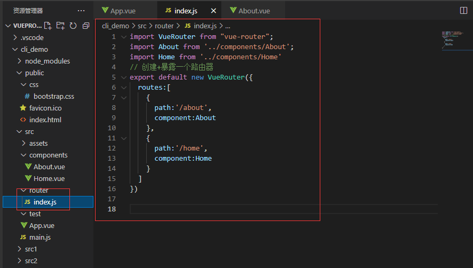Click the empty line 18 in editor
The height and width of the screenshot is (268, 473).
[x=283, y=209]
